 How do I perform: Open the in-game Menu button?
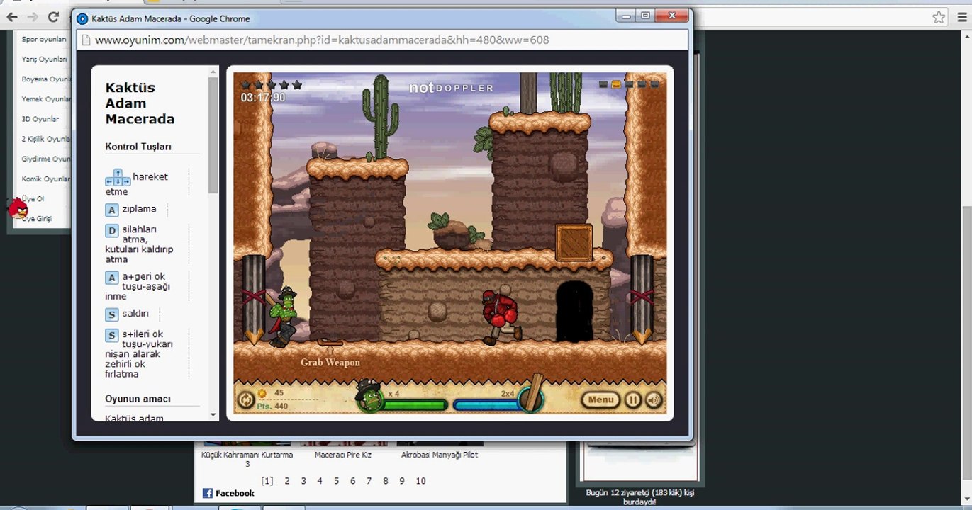point(600,400)
